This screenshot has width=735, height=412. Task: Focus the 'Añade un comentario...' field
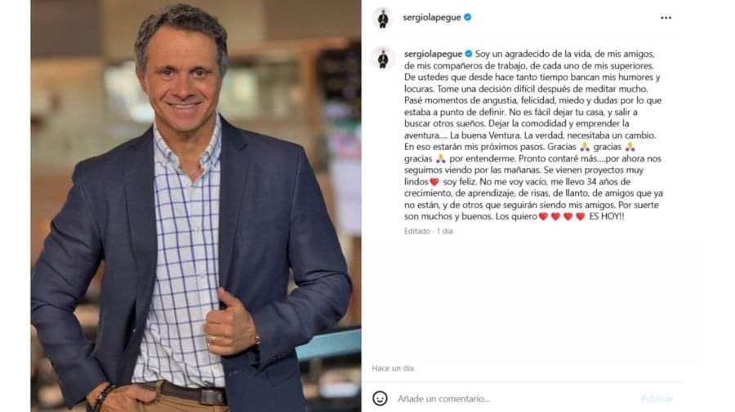point(515,399)
